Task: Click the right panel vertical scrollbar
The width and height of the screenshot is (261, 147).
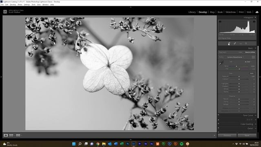Action: pyautogui.click(x=258, y=82)
